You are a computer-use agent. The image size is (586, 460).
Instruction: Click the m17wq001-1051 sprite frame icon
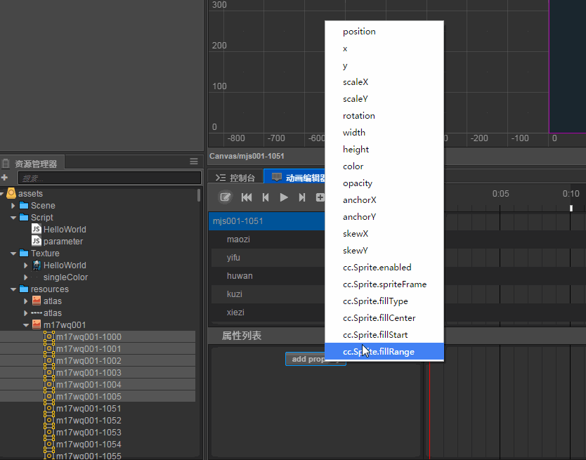click(x=49, y=409)
